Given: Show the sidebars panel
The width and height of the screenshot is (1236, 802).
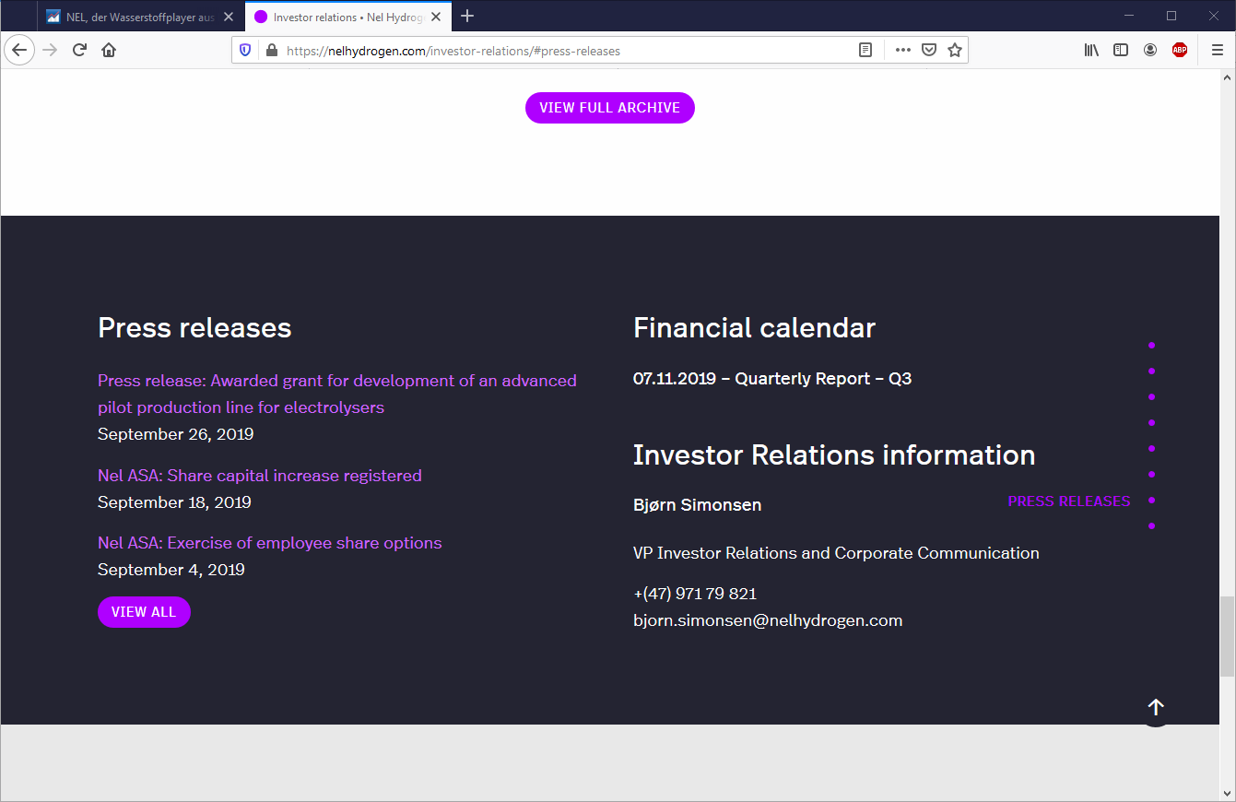Looking at the screenshot, I should pos(1121,51).
